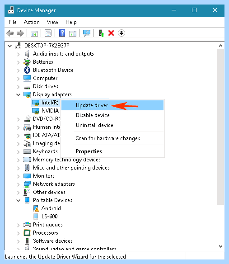Click the Imaging devices camera icon
229x264 pixels.
click(x=27, y=143)
